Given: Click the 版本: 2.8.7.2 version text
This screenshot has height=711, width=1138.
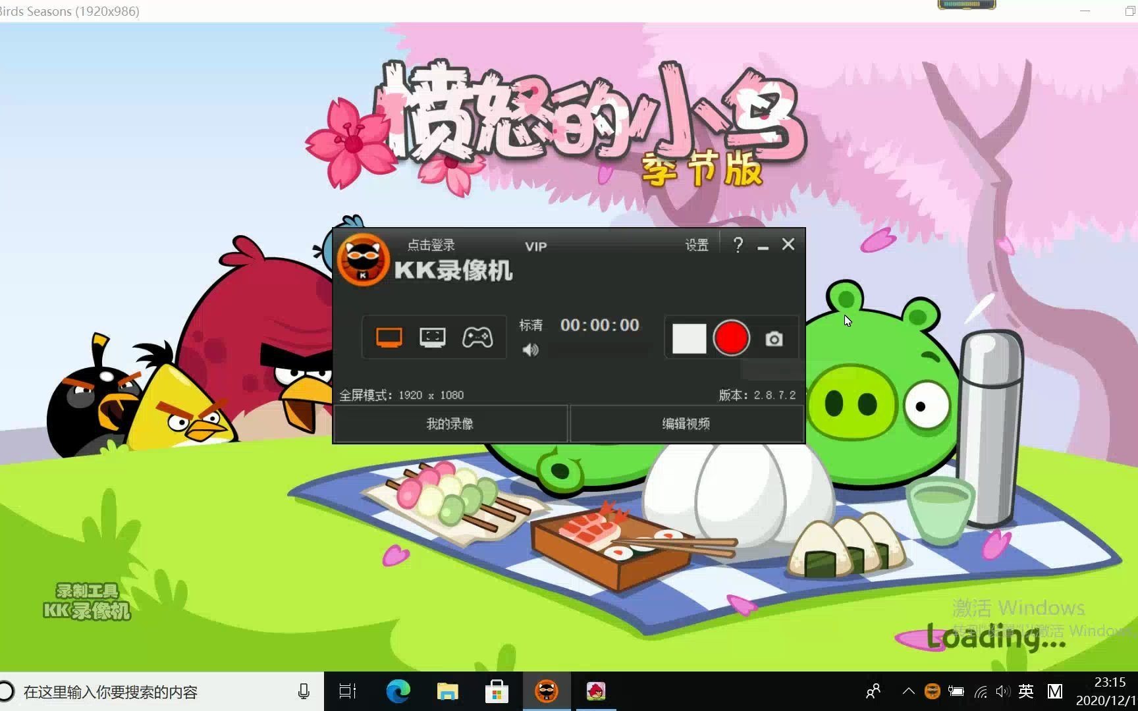Looking at the screenshot, I should 757,395.
